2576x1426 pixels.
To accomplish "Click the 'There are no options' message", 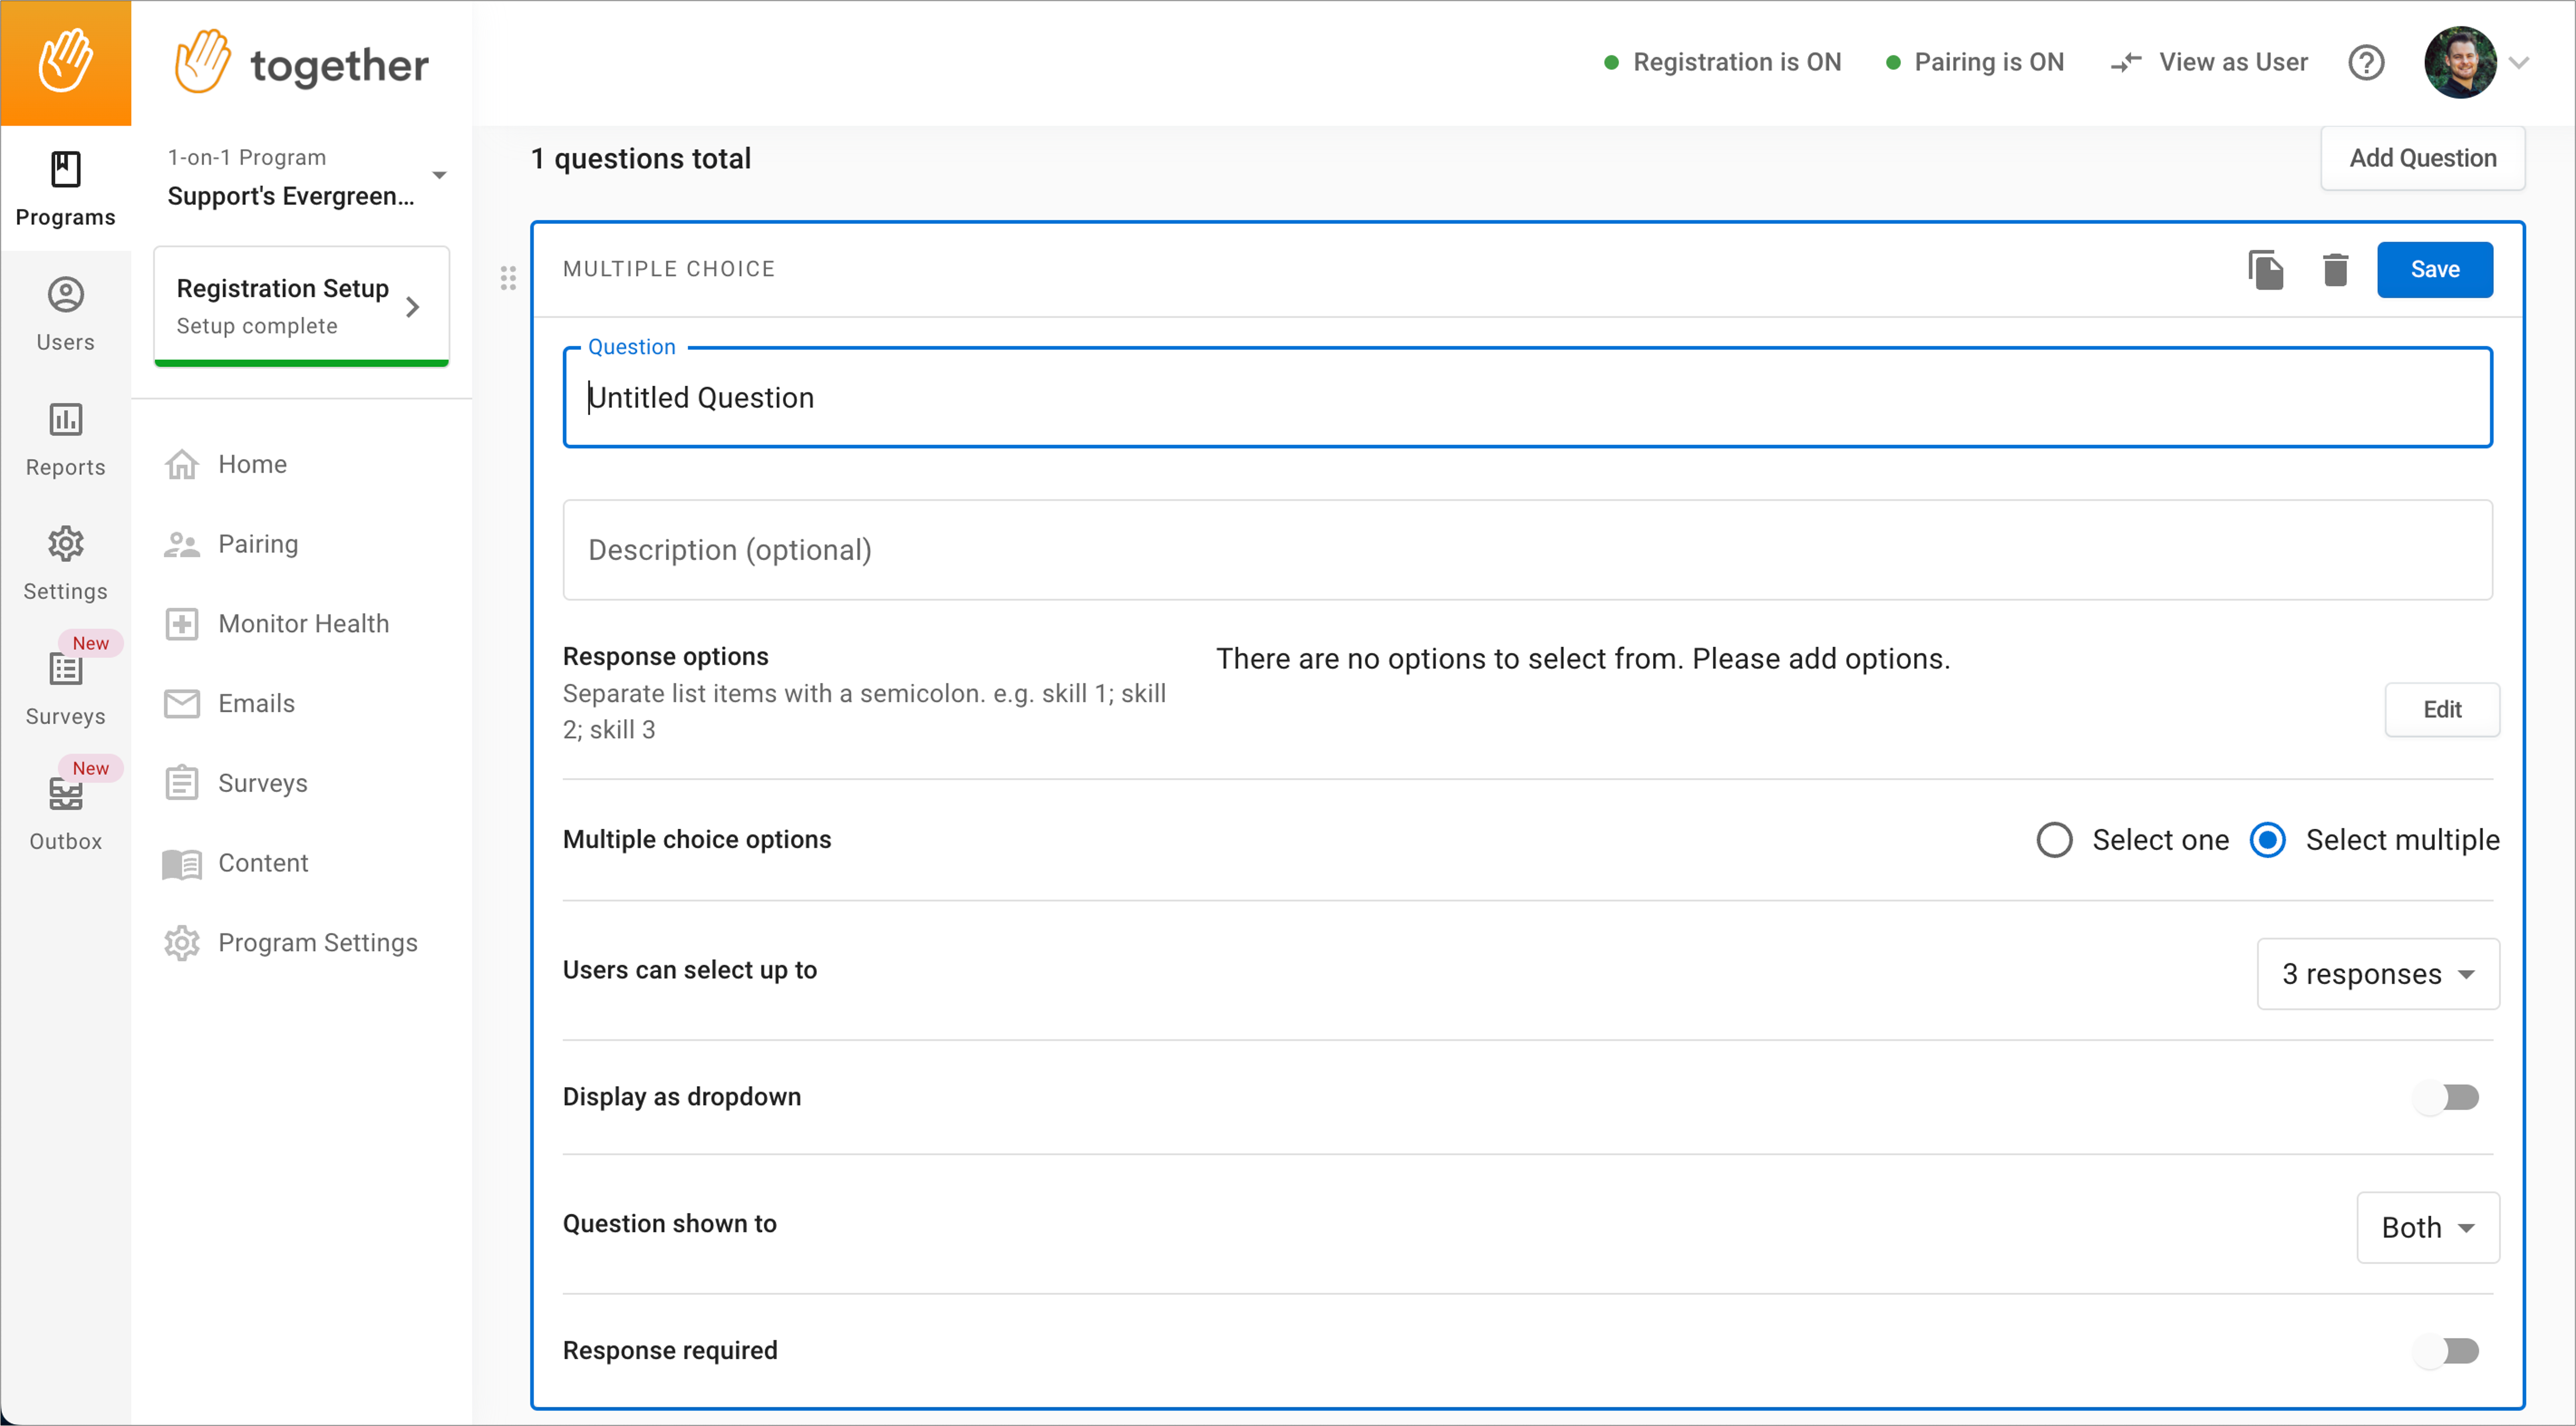I will point(1583,659).
